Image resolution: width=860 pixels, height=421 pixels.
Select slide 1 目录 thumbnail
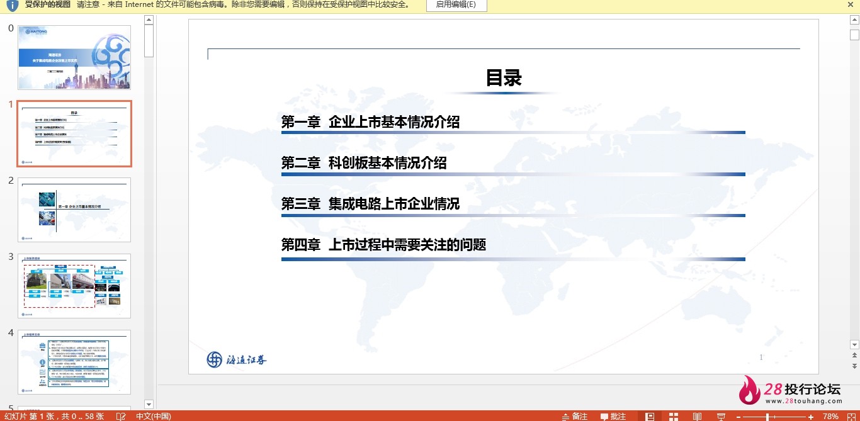click(74, 133)
